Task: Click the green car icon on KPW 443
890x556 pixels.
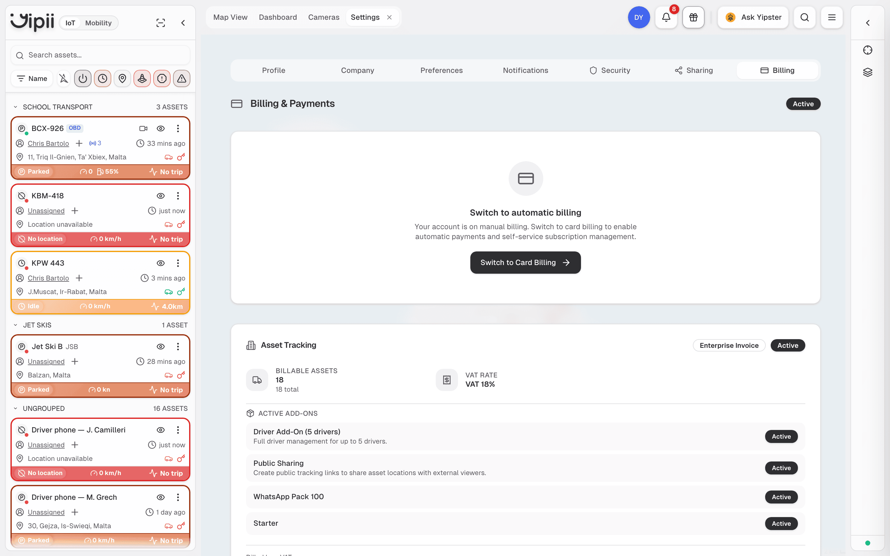Action: [168, 292]
